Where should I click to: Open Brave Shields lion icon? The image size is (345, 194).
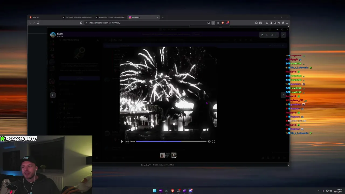pos(223,23)
